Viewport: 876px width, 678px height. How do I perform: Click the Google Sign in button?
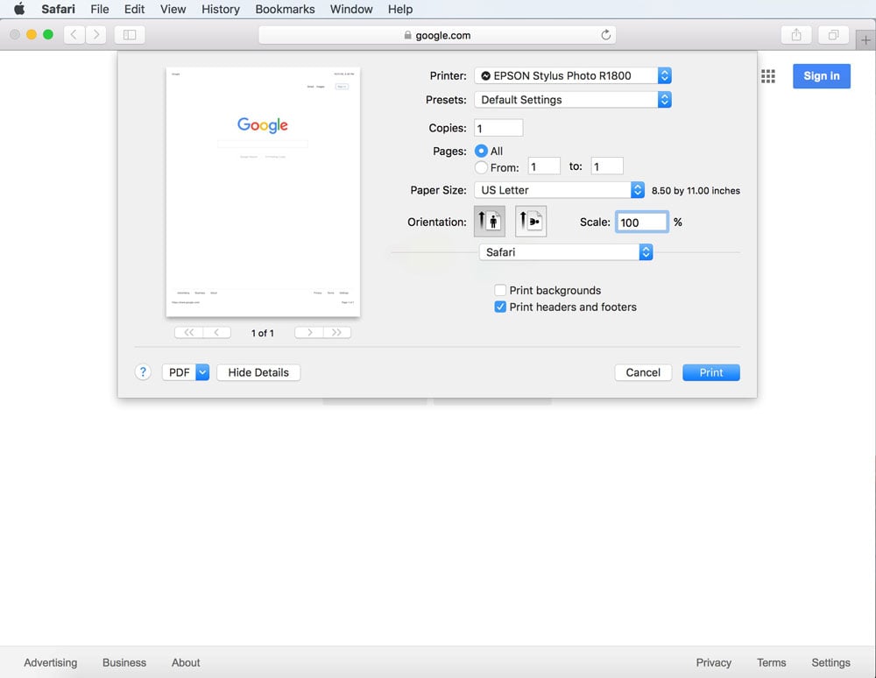[822, 76]
